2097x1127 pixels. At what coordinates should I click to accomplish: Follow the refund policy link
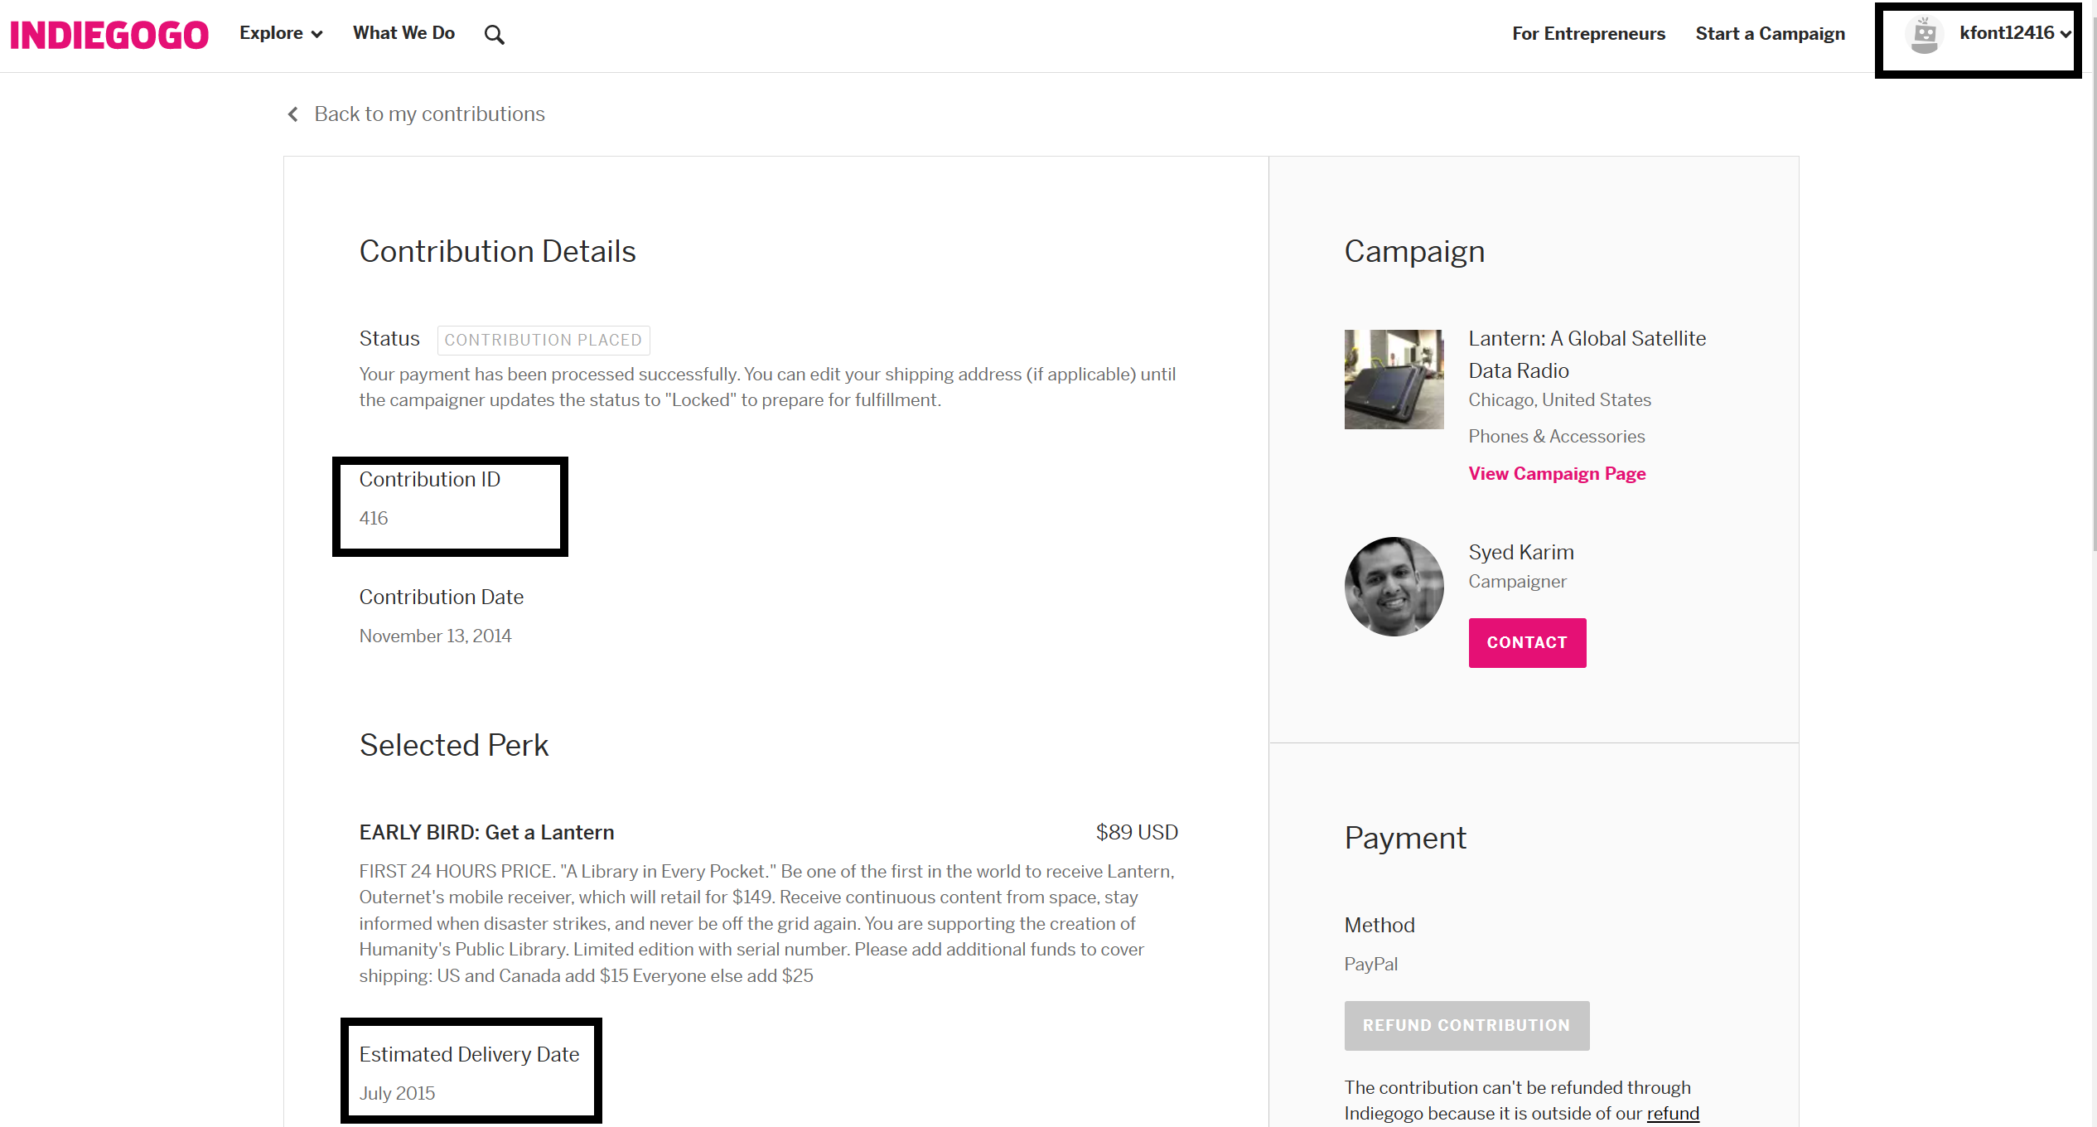pyautogui.click(x=1672, y=1114)
